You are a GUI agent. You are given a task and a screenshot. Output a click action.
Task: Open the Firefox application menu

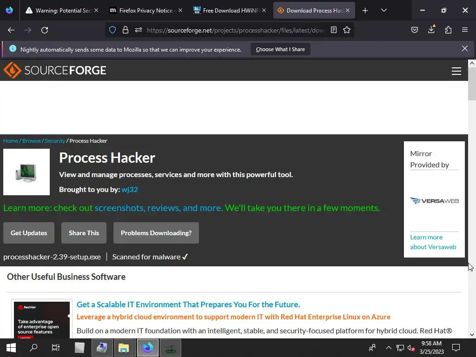465,30
